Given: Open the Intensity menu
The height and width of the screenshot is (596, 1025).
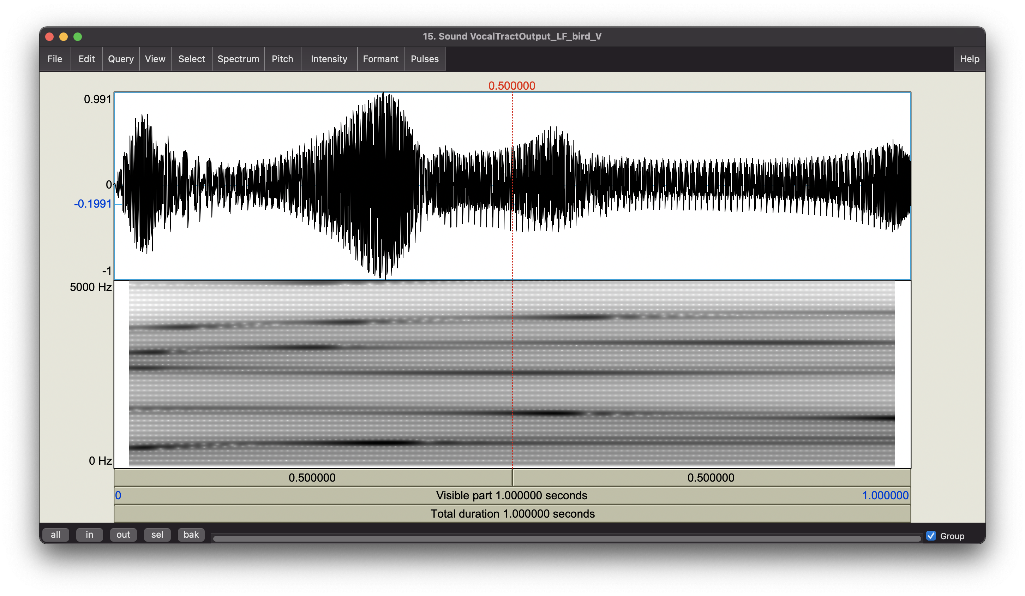Looking at the screenshot, I should pyautogui.click(x=329, y=59).
